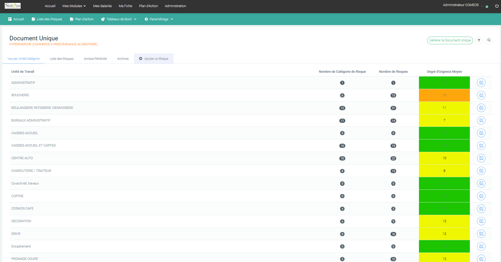
Task: Click the green online status dot
Action: point(487,7)
